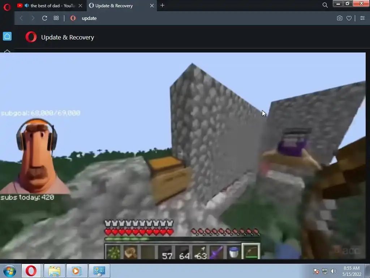Image resolution: width=370 pixels, height=278 pixels.
Task: Select the bucket hotbar slot
Action: 234,252
